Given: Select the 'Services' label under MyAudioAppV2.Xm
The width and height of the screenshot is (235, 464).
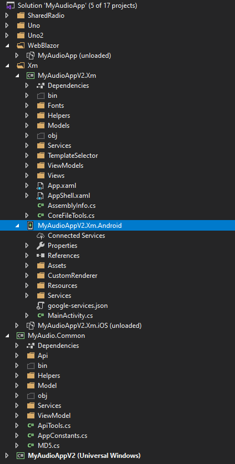Looking at the screenshot, I should [x=59, y=146].
